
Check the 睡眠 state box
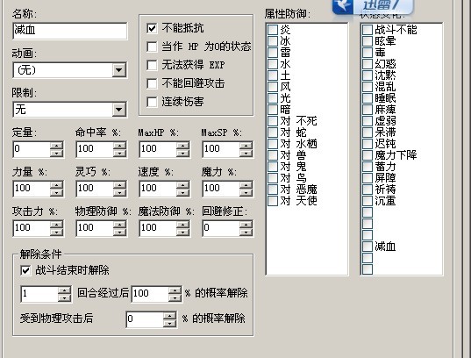coord(368,98)
